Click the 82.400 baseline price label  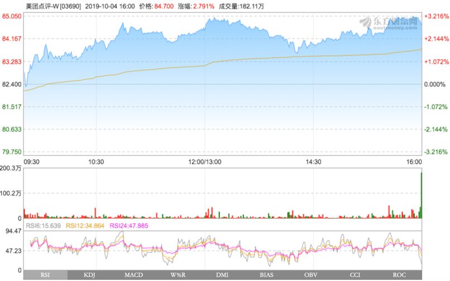point(12,84)
